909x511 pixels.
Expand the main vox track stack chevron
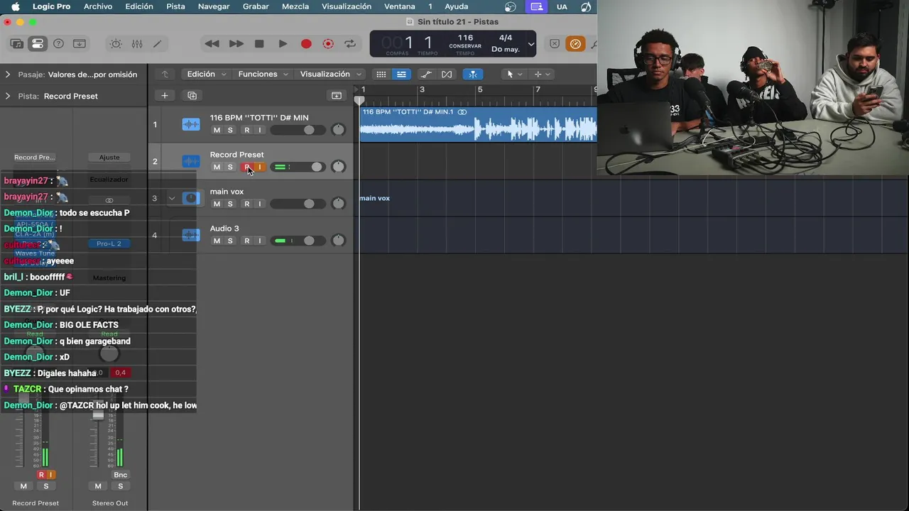tap(172, 198)
